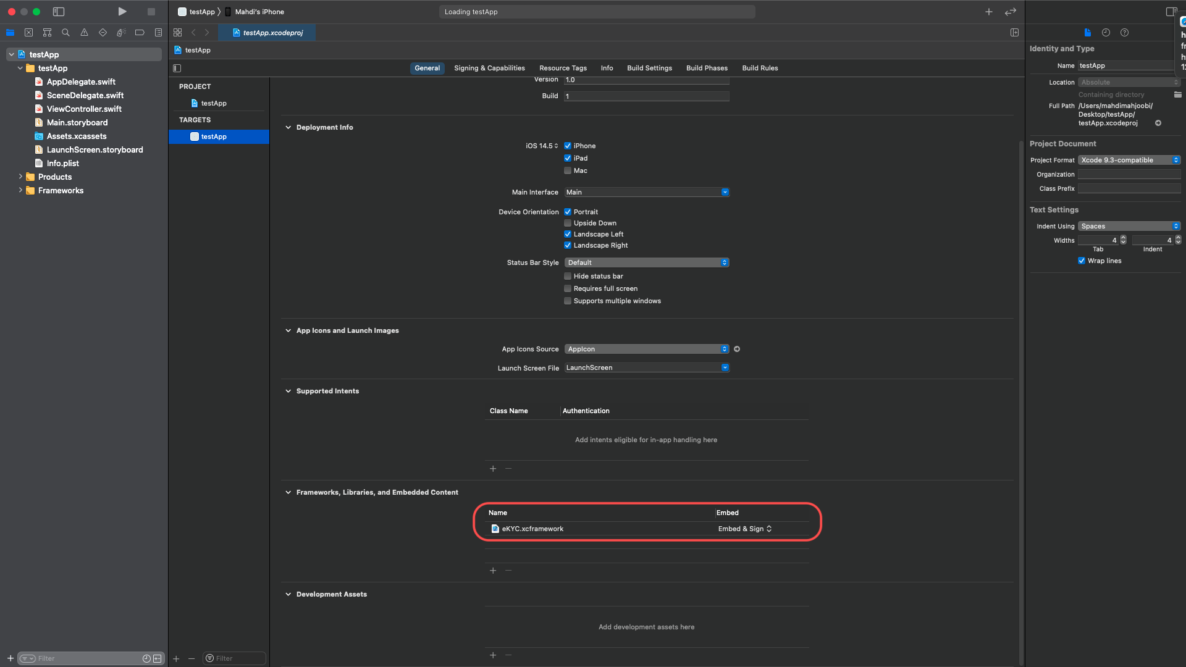Screen dimensions: 1186x667
Task: Click the add button below Supported Intents
Action: (x=493, y=468)
